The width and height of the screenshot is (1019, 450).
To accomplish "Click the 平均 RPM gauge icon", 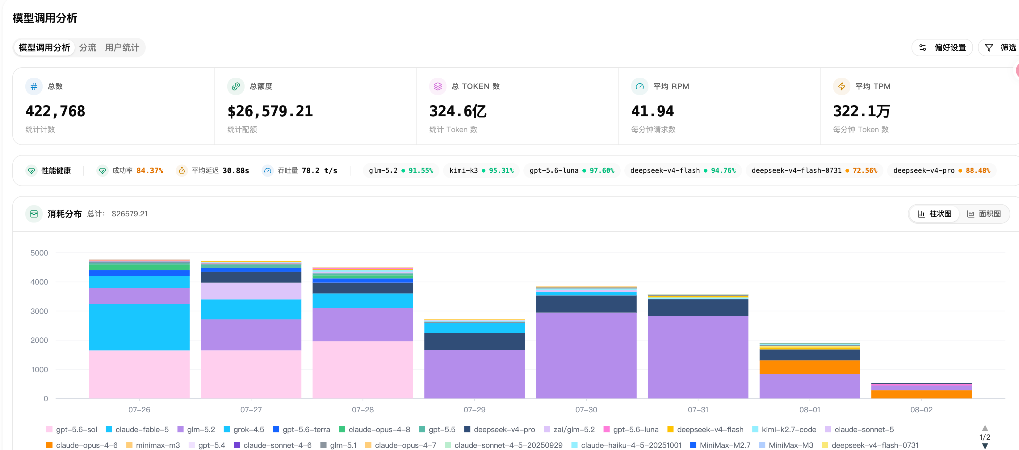I will 639,86.
